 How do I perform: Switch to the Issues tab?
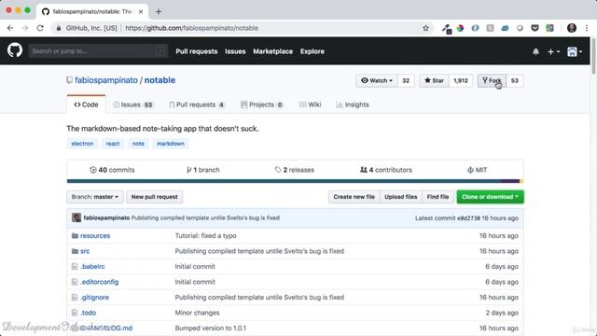[x=132, y=105]
